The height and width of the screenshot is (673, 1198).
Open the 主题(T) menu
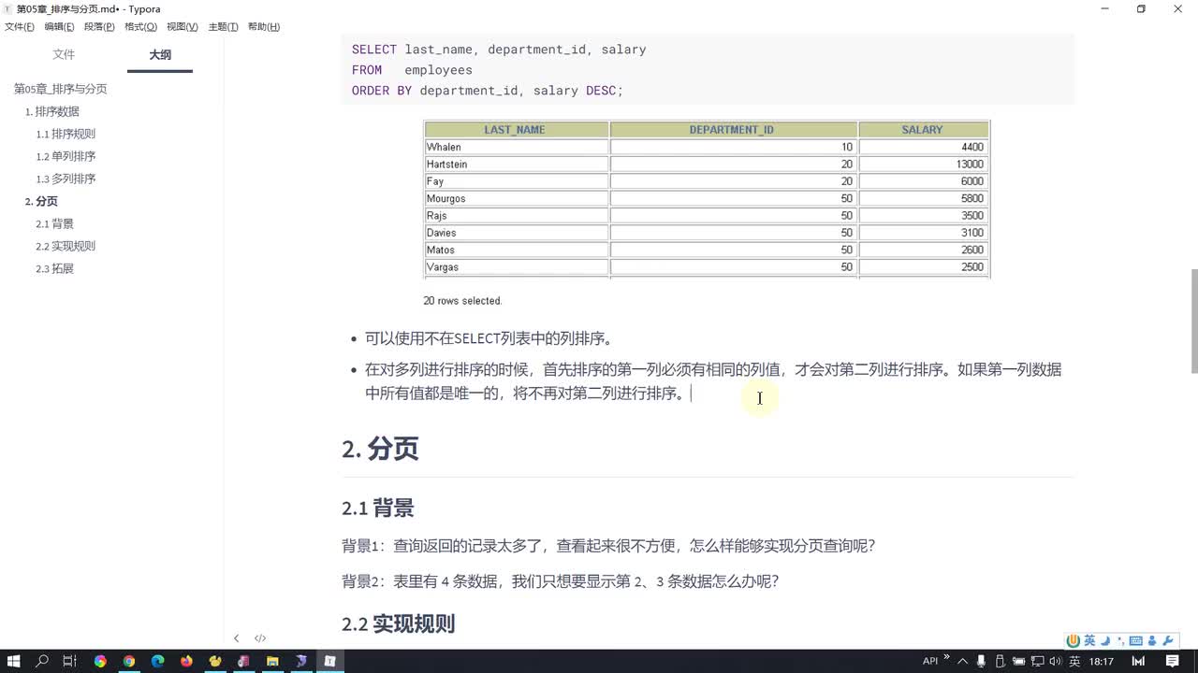[223, 26]
